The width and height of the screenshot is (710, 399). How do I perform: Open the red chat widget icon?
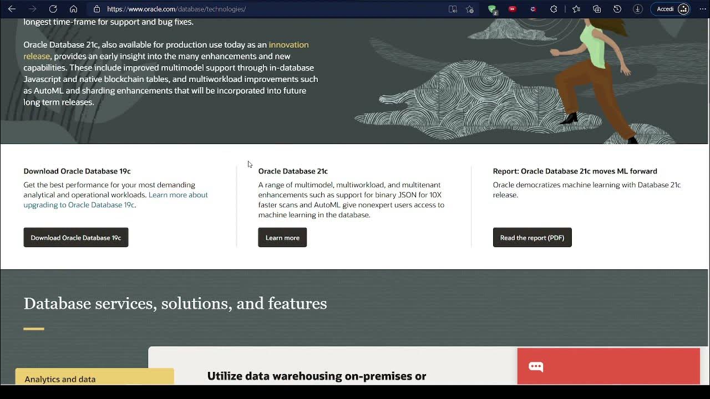click(x=536, y=366)
